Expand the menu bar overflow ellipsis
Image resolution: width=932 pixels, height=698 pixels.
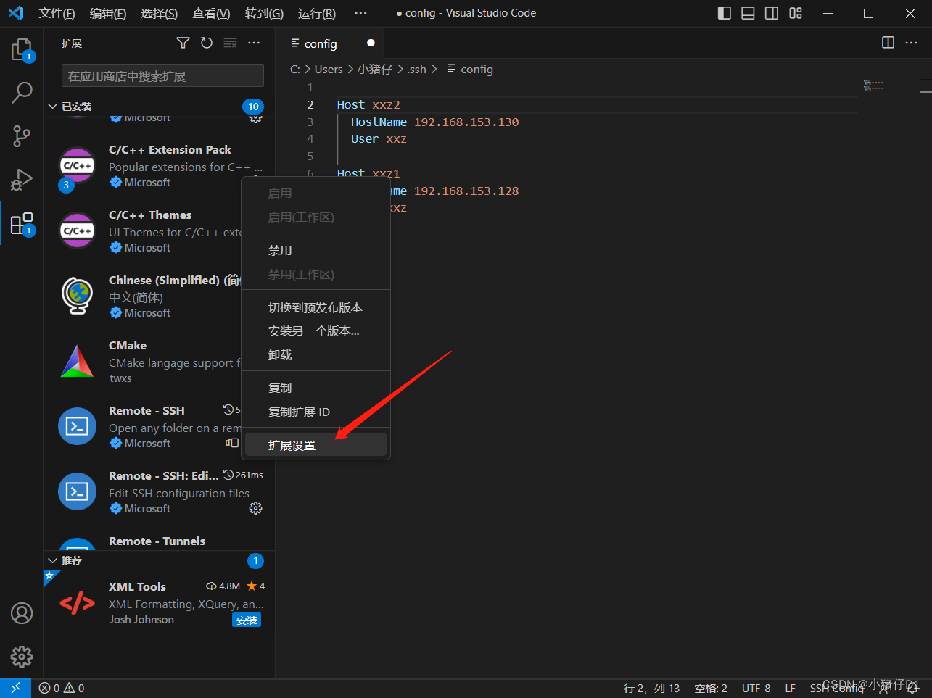[360, 13]
